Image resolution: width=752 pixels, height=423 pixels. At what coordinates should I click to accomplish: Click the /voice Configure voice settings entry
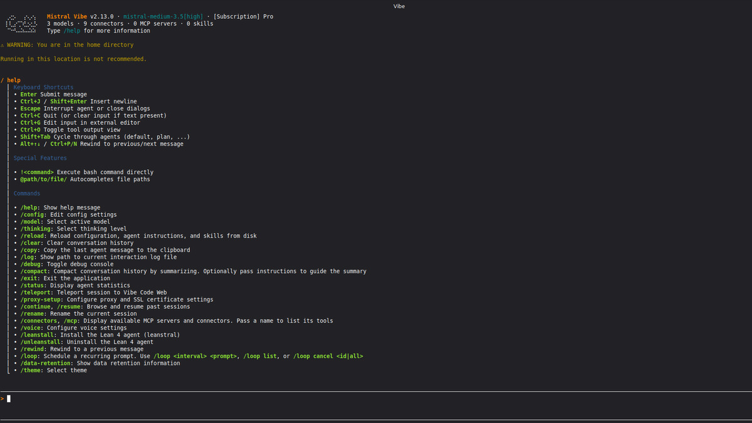click(x=70, y=328)
